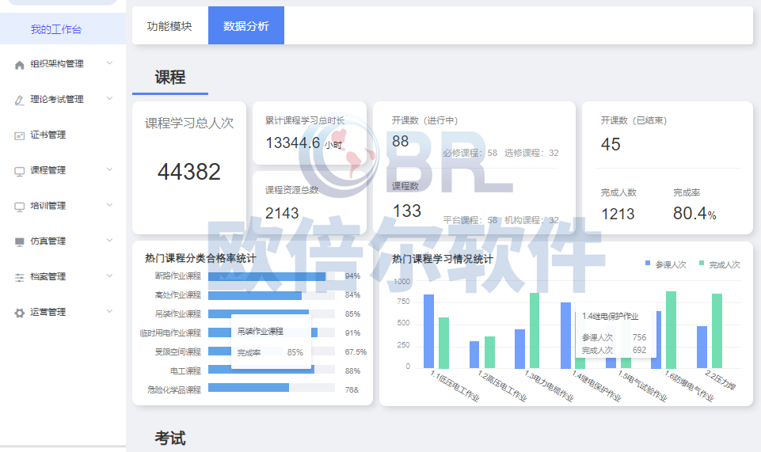This screenshot has height=452, width=761.
Task: Click the 电工课程 row label
Action: [x=185, y=371]
